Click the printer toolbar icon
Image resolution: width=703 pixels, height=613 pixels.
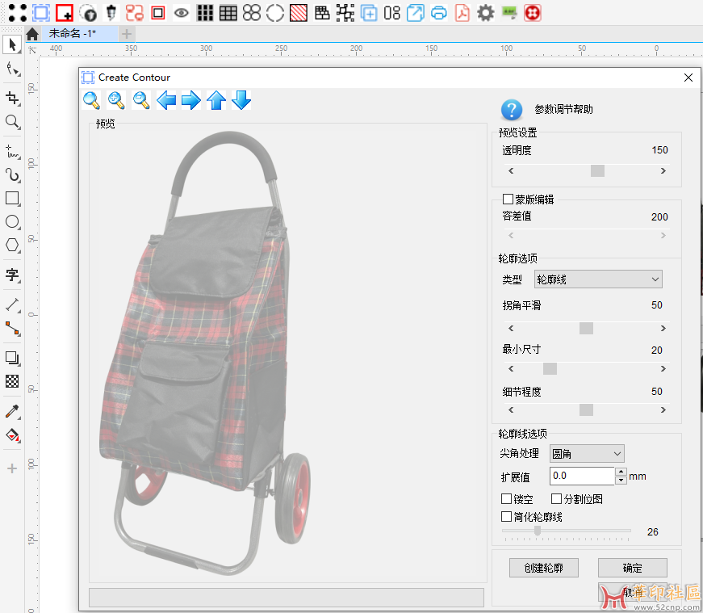click(439, 13)
